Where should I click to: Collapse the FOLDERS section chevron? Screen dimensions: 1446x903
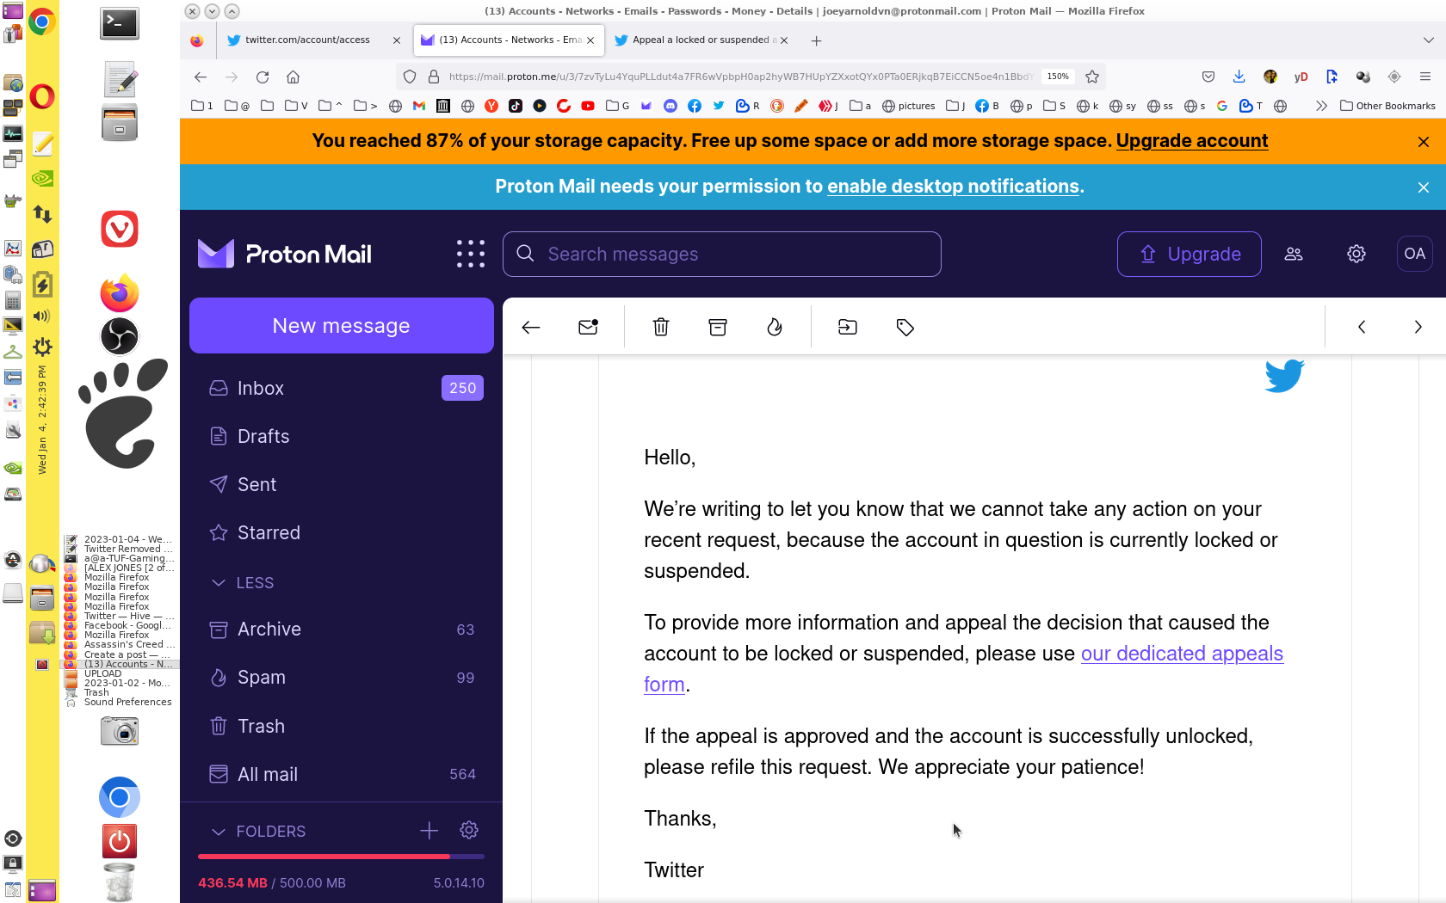(219, 832)
